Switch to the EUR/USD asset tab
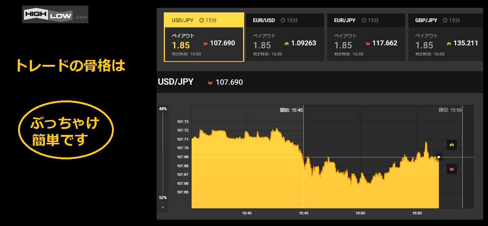Screen dimensions: 488x226 coord(285,20)
